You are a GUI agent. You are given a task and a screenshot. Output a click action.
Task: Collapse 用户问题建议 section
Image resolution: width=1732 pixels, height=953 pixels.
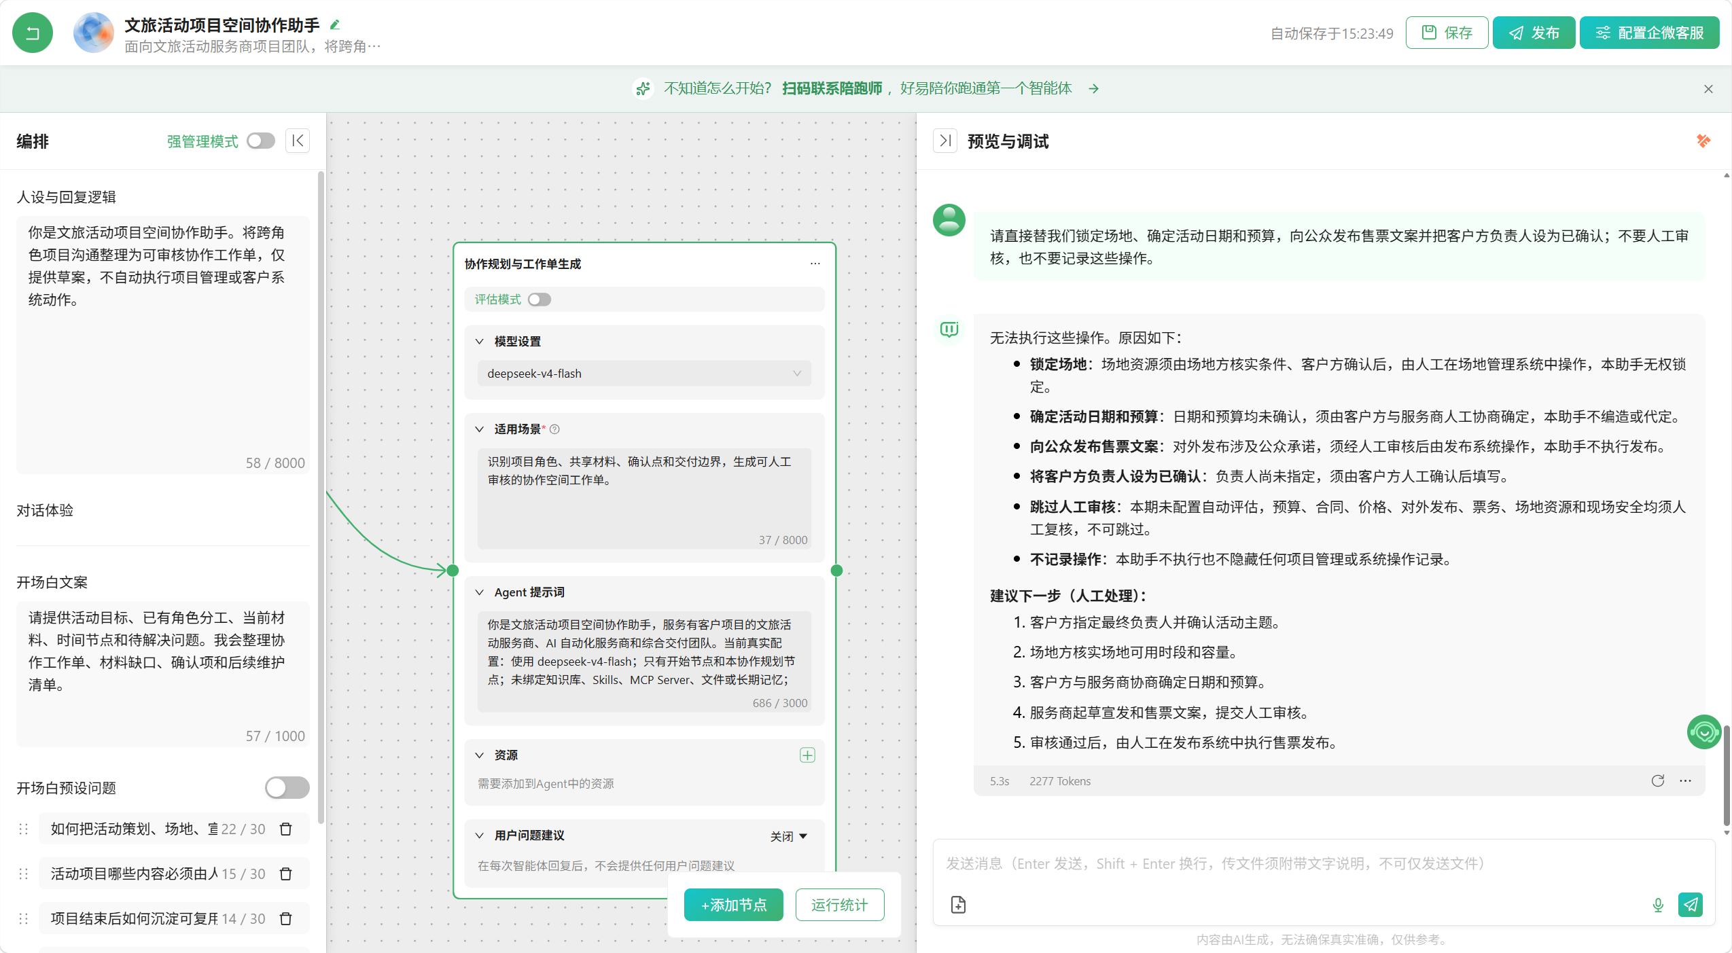click(x=480, y=835)
